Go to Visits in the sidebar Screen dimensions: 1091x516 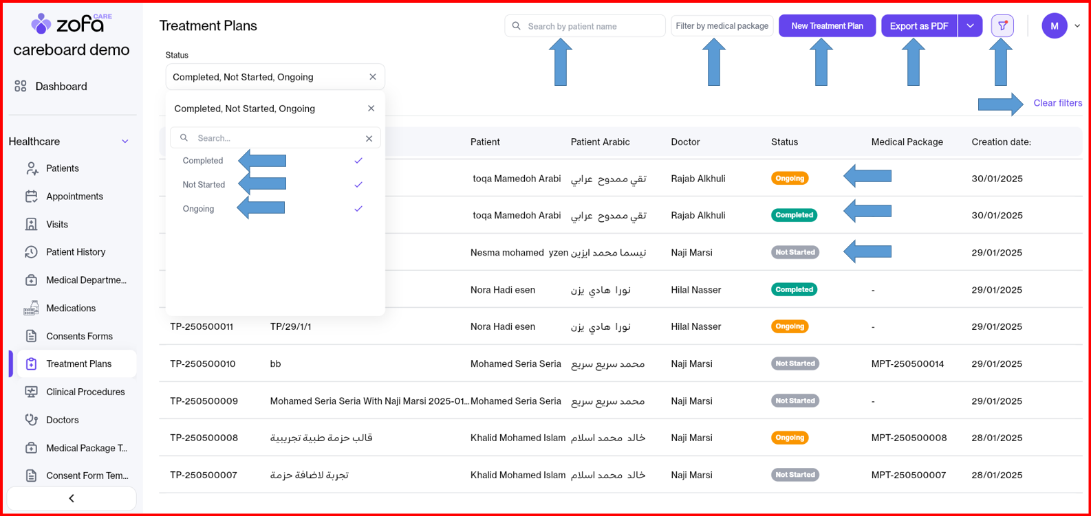(x=57, y=225)
